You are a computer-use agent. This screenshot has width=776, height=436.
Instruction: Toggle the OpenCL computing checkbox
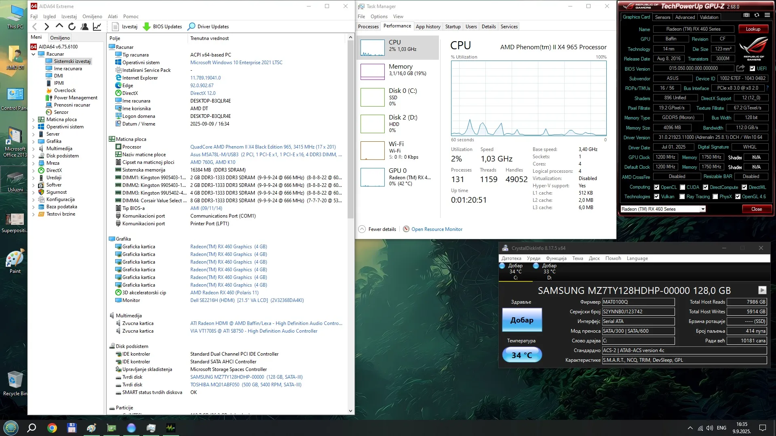click(x=656, y=187)
